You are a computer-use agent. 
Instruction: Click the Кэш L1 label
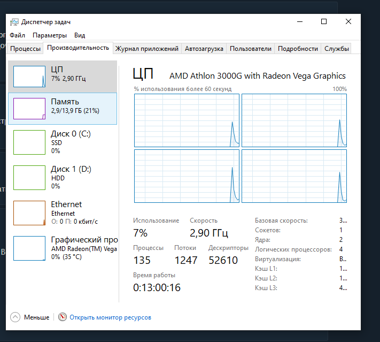(266, 269)
